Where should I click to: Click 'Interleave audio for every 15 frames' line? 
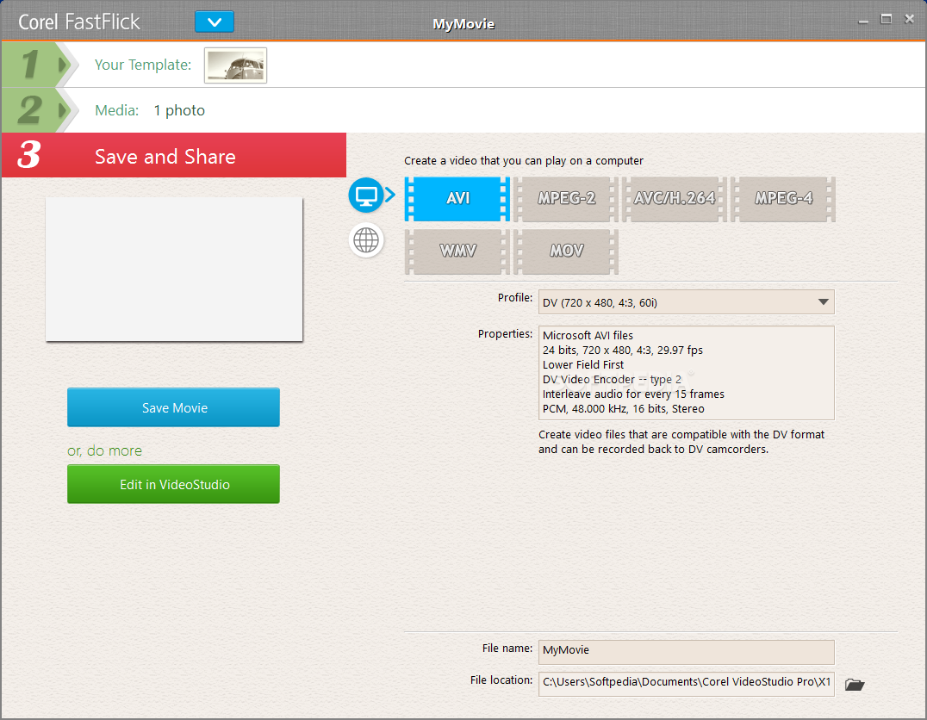[633, 394]
